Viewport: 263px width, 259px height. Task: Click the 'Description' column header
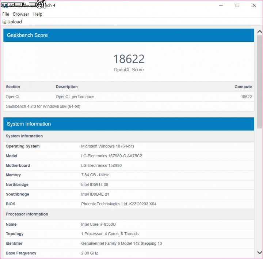tap(67, 87)
